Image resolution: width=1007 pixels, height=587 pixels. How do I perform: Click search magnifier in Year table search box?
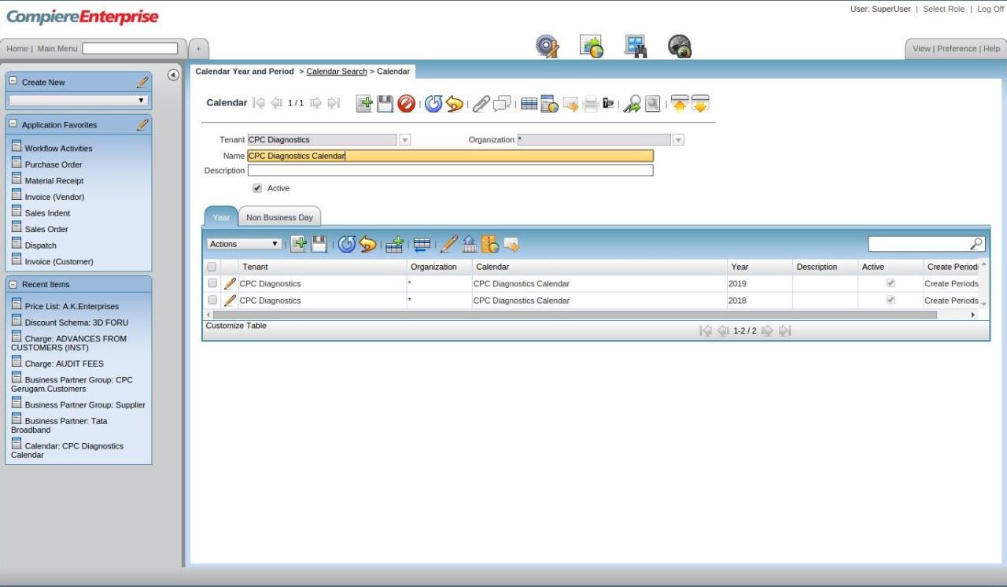pos(976,245)
